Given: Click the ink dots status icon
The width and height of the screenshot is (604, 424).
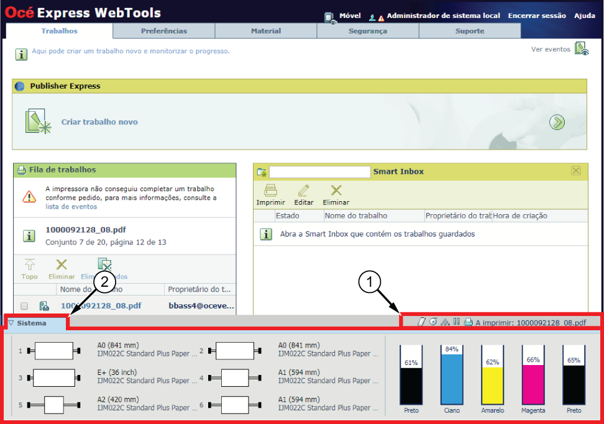Looking at the screenshot, I should point(445,322).
